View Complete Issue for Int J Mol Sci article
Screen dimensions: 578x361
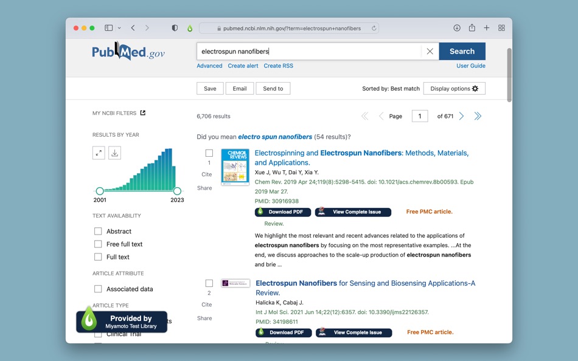[x=354, y=332]
